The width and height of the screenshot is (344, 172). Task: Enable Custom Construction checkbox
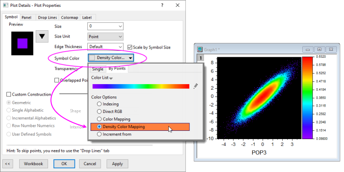point(9,94)
